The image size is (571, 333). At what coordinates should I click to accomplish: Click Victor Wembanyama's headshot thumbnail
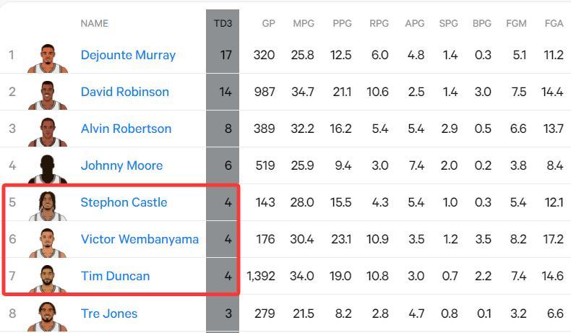coord(48,242)
